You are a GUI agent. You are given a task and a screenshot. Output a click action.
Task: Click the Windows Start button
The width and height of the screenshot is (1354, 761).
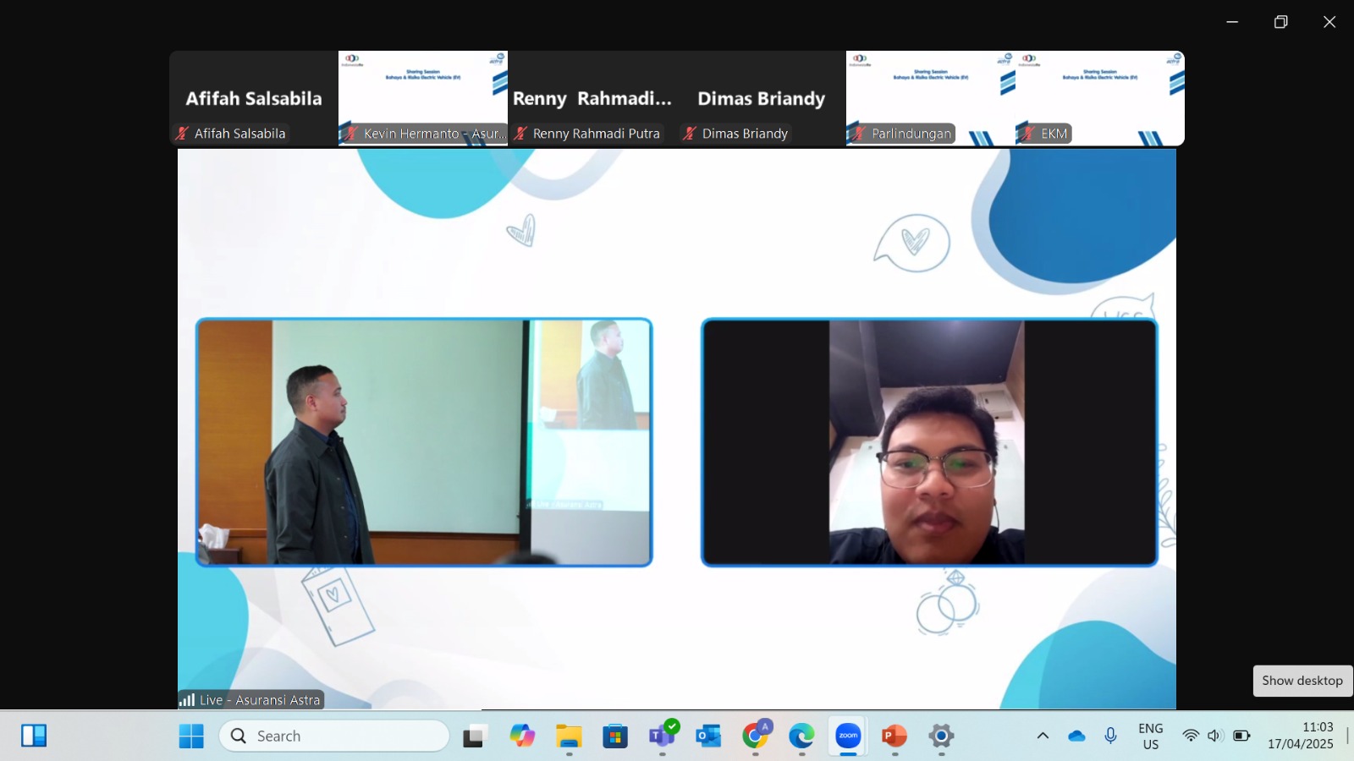(191, 736)
